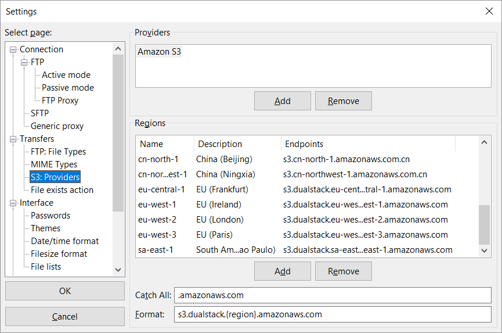Add a new provider
The height and width of the screenshot is (333, 502).
tap(283, 101)
